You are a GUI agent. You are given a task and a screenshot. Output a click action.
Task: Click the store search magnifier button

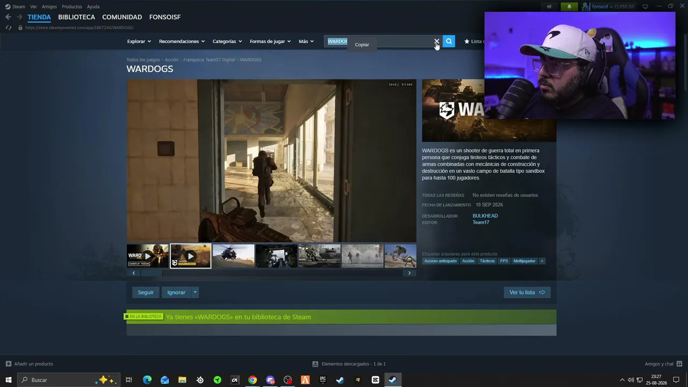point(449,41)
